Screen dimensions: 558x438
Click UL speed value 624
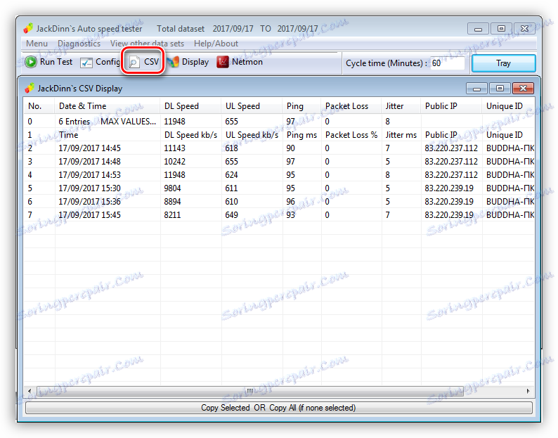click(231, 175)
